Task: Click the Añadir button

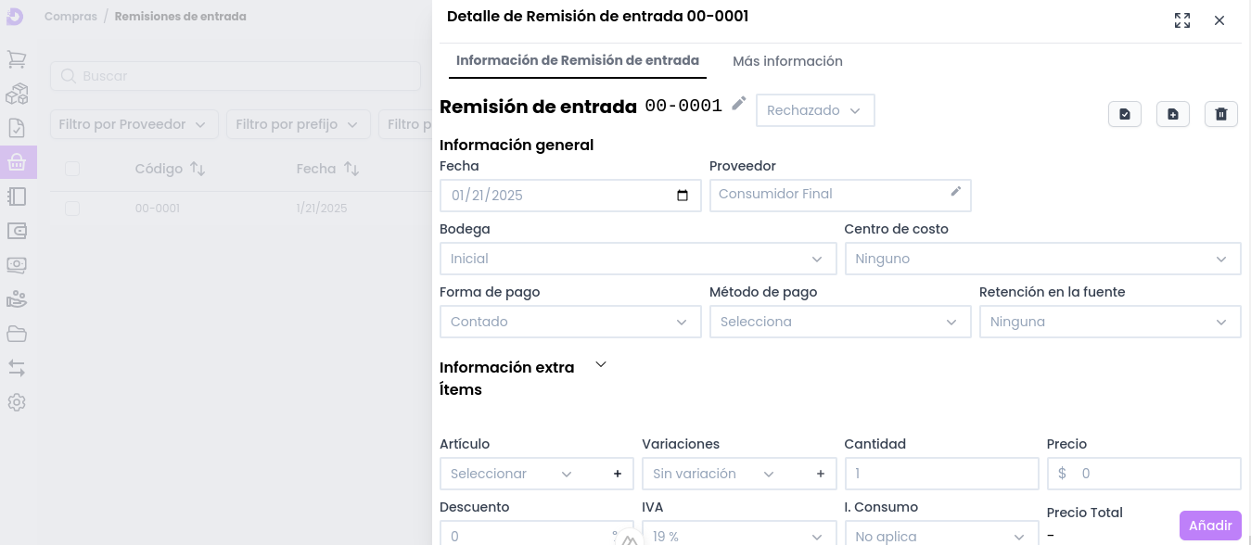Action: coord(1209,526)
